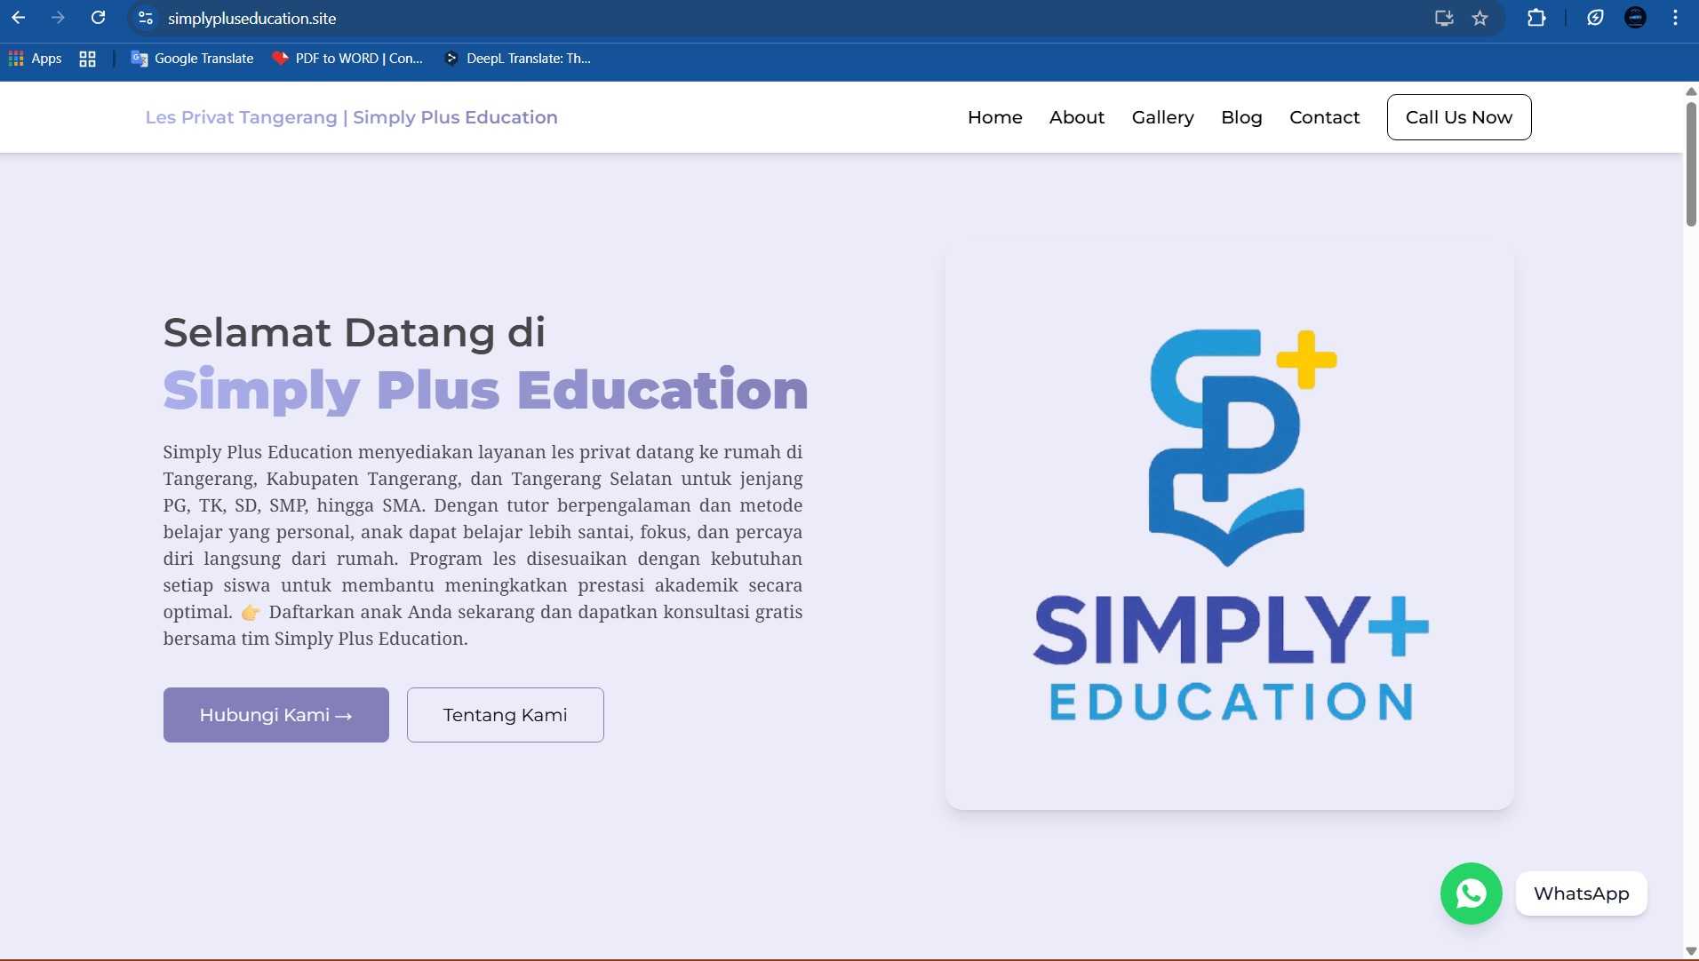This screenshot has height=961, width=1699.
Task: Click inside the address bar
Action: pyautogui.click(x=533, y=18)
